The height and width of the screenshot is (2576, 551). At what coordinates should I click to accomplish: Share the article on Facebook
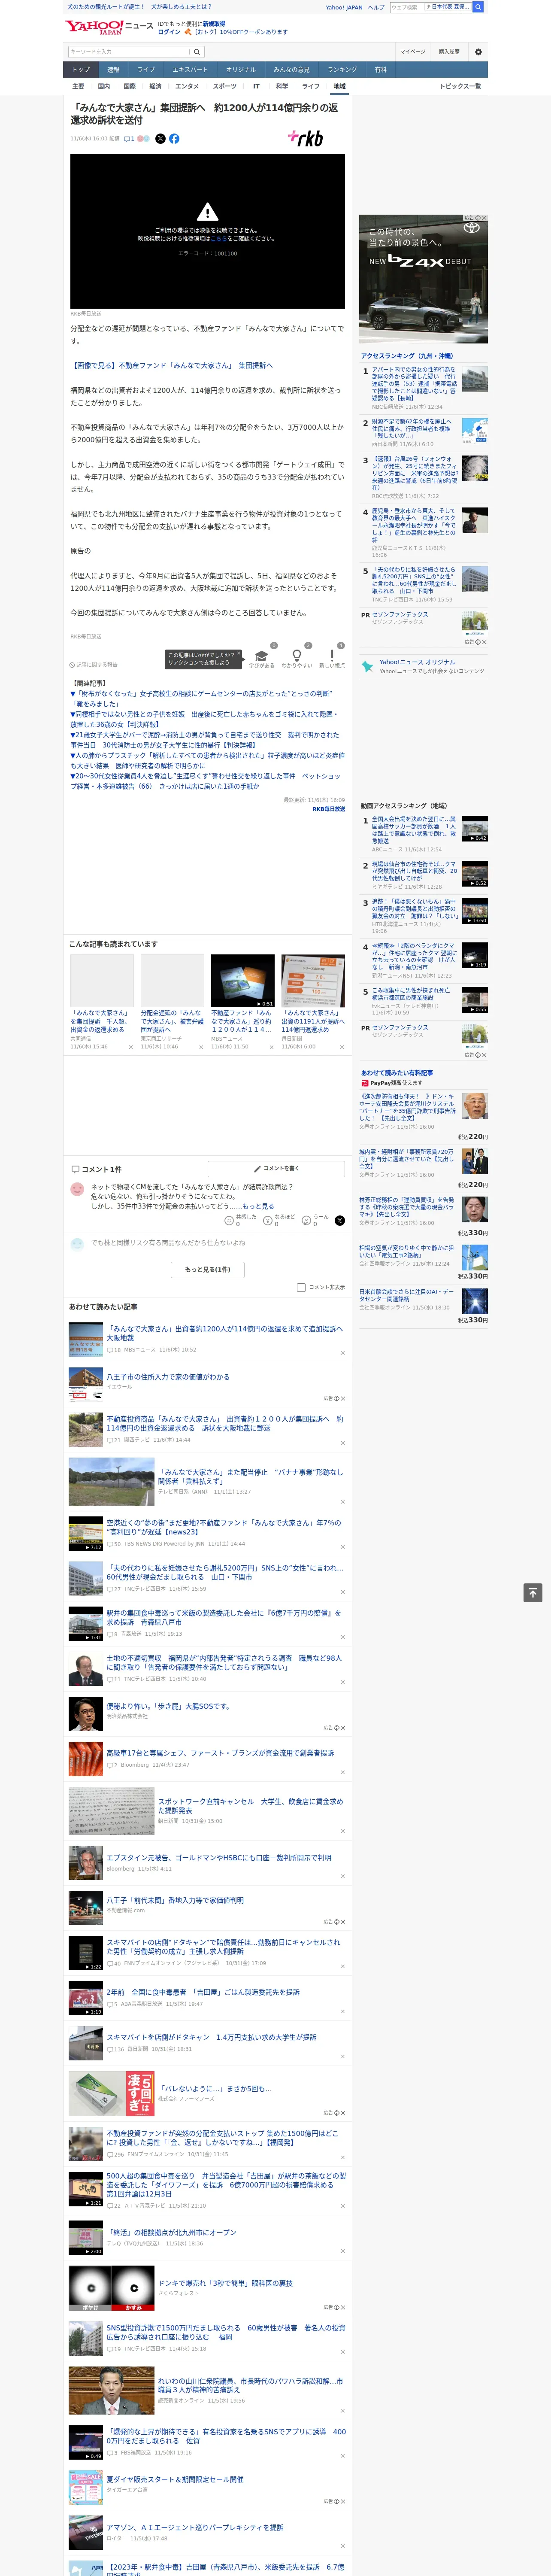click(x=174, y=139)
